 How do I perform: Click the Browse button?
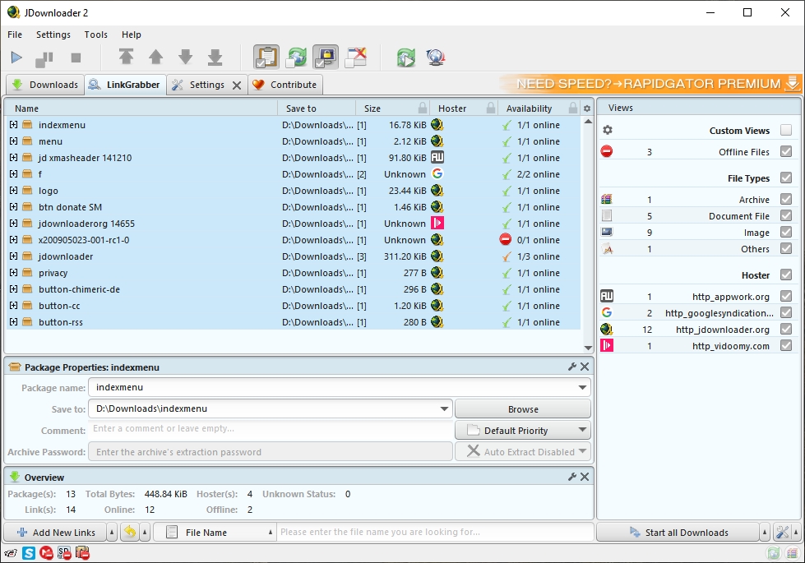(523, 409)
